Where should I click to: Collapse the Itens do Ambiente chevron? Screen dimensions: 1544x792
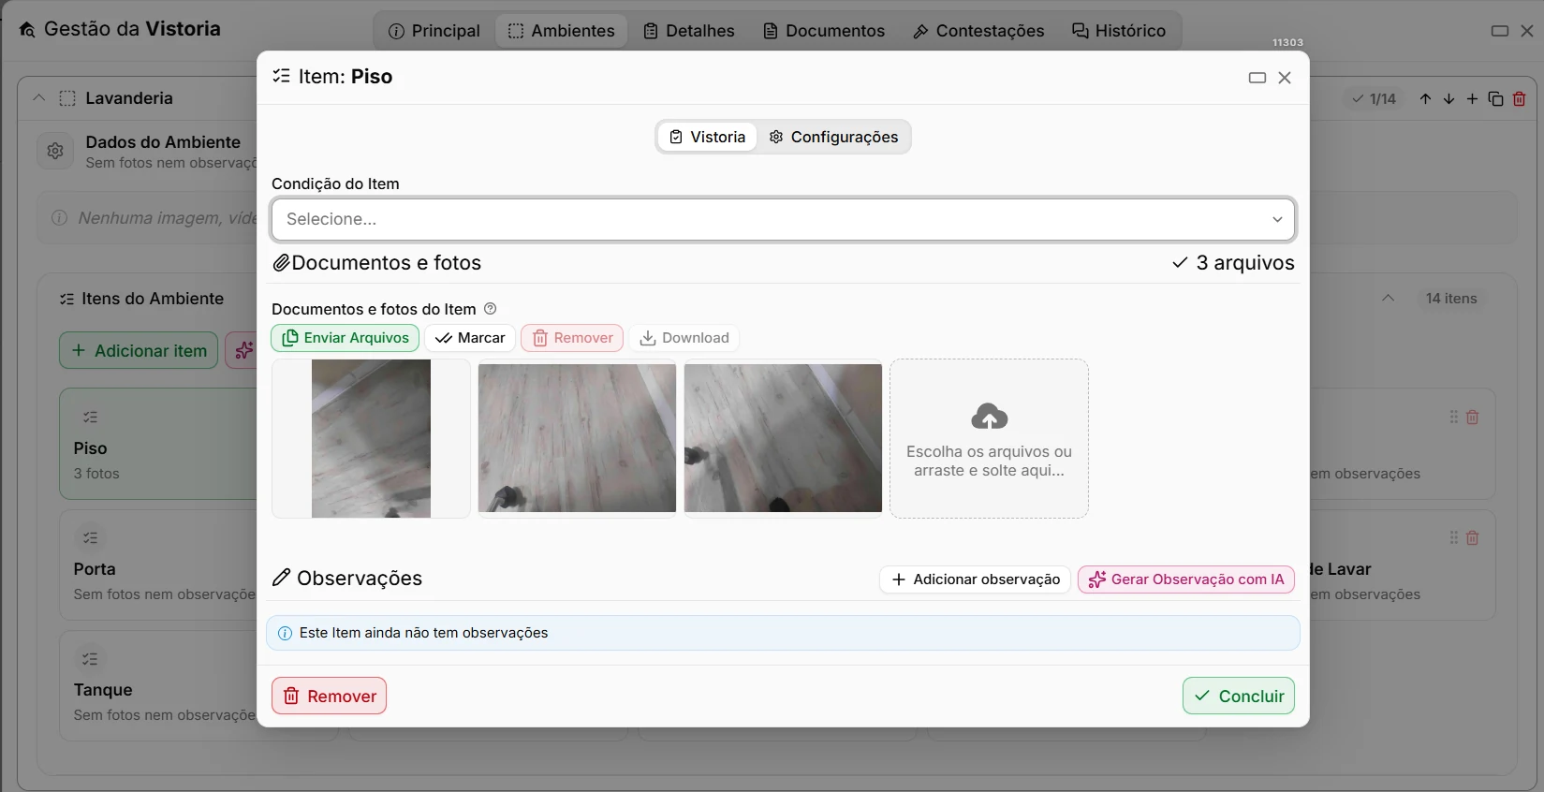1388,299
